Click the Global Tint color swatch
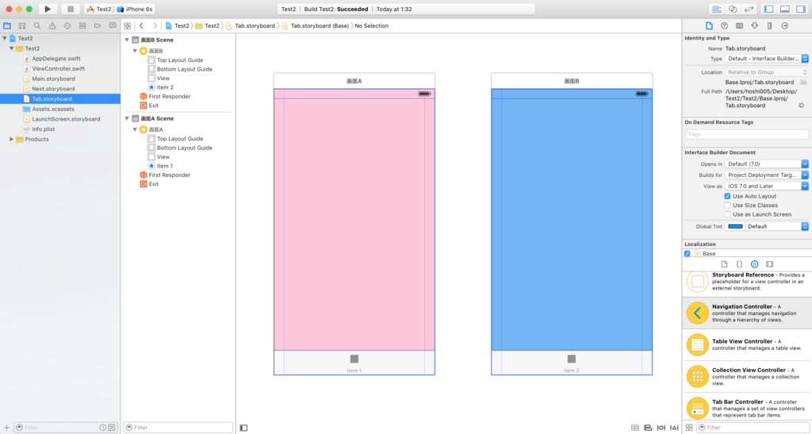Screen dimensions: 812x434 (735, 226)
